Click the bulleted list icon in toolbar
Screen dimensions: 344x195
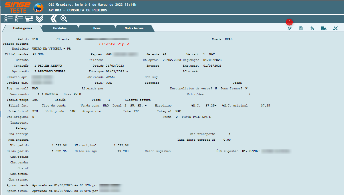tap(9, 19)
